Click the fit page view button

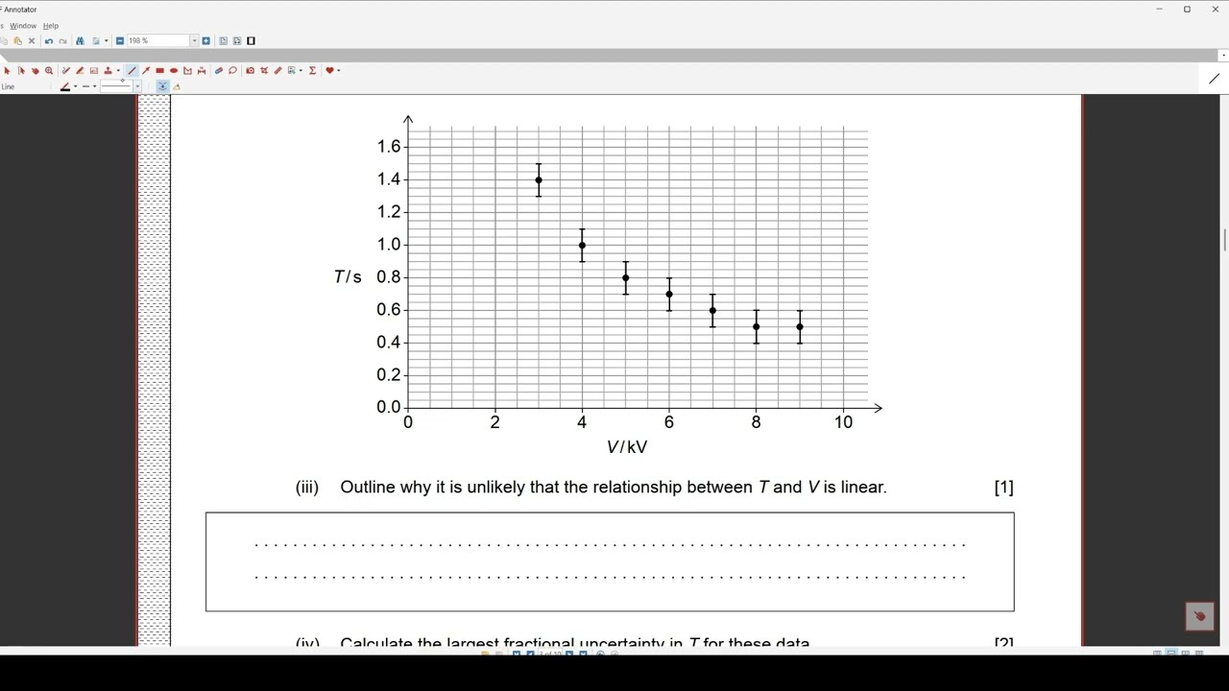point(223,41)
